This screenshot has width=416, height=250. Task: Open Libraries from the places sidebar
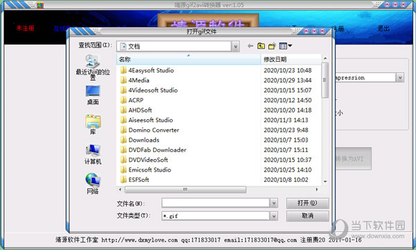(x=93, y=124)
